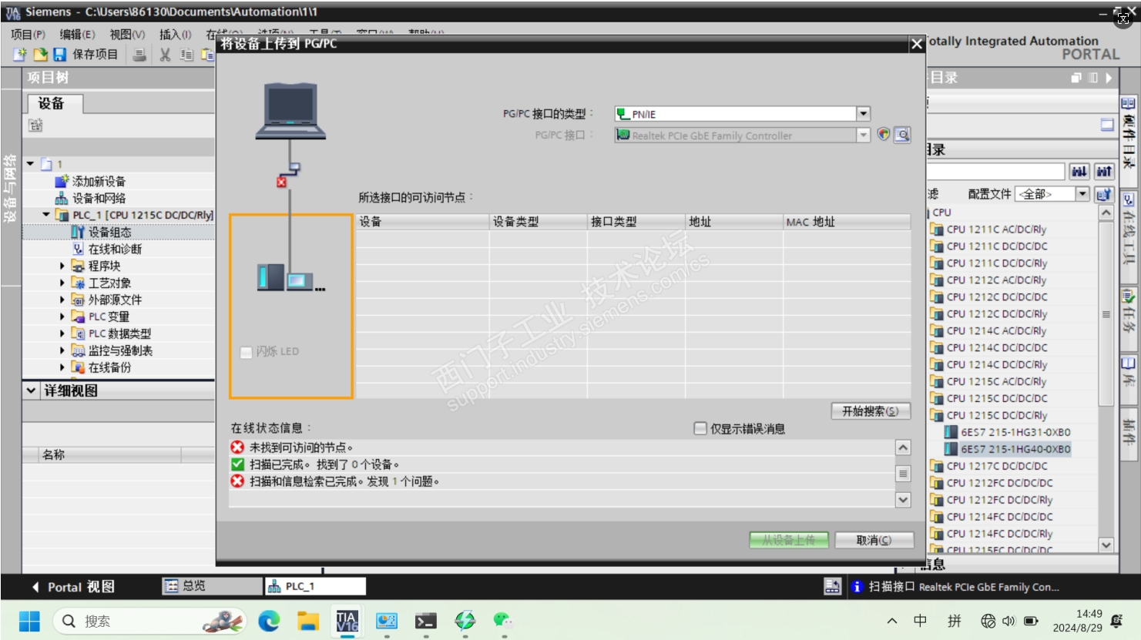Expand the PLC 变量 tree node
This screenshot has width=1141, height=640.
62,317
